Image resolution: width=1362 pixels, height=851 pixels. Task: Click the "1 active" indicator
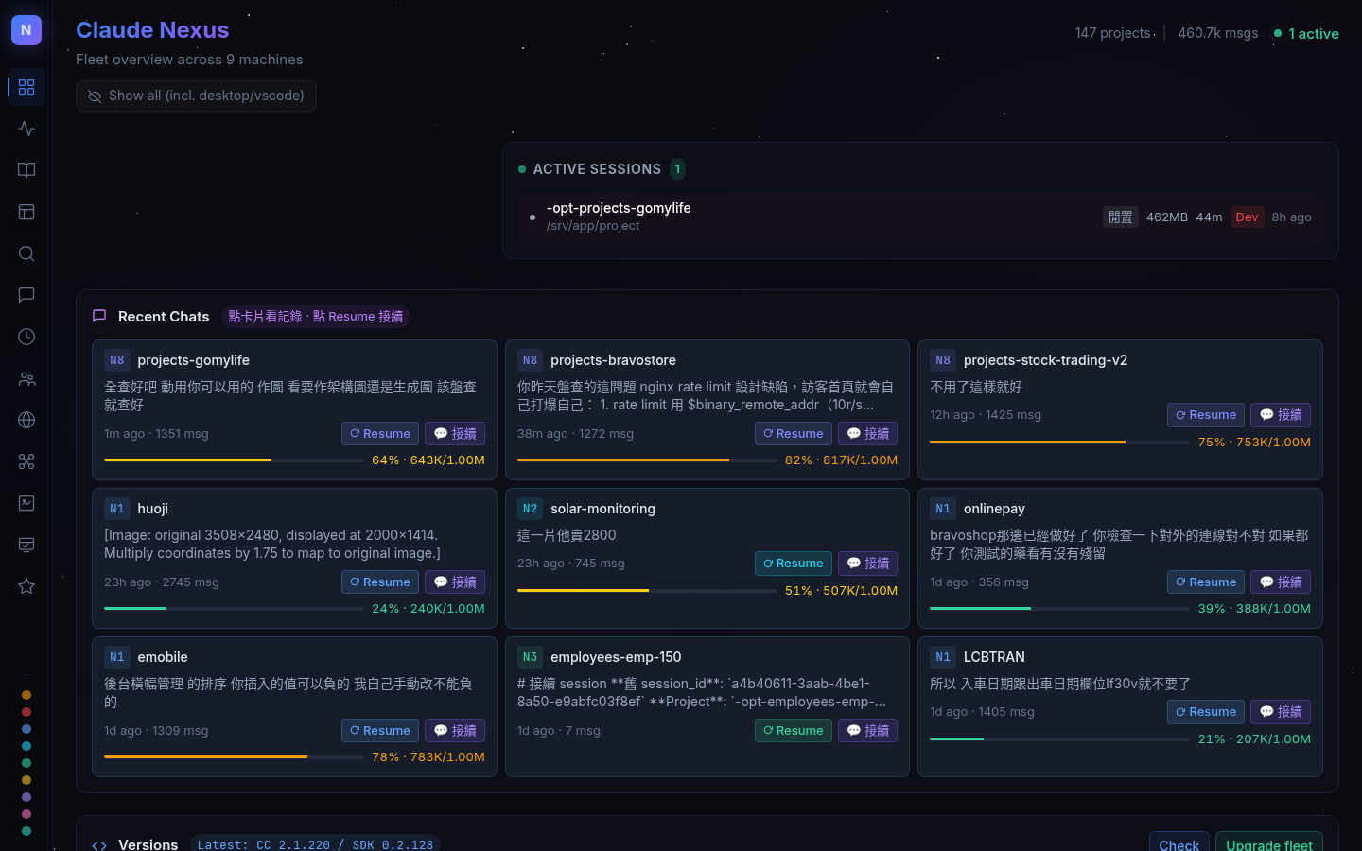(x=1306, y=34)
